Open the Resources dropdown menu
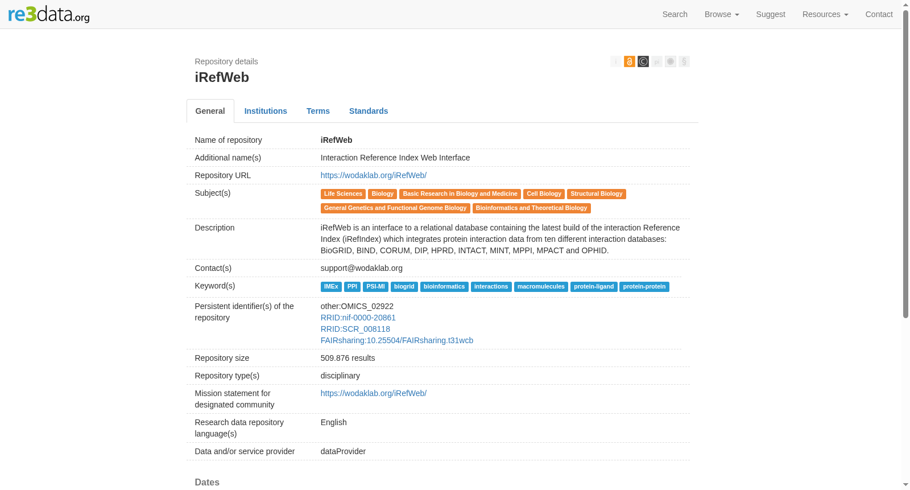This screenshot has width=910, height=490. [825, 14]
